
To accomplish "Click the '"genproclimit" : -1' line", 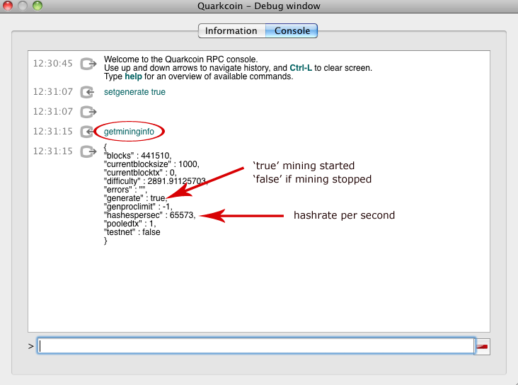I will pos(138,207).
